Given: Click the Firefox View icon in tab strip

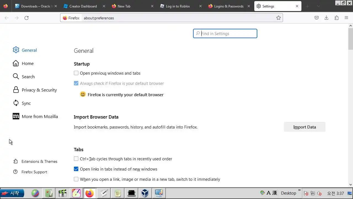Looking at the screenshot, I should tap(6, 6).
